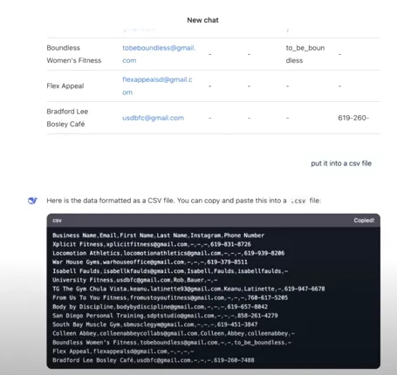This screenshot has width=397, height=375.
Task: Click the 619-260- phone number cell
Action: [x=353, y=118]
